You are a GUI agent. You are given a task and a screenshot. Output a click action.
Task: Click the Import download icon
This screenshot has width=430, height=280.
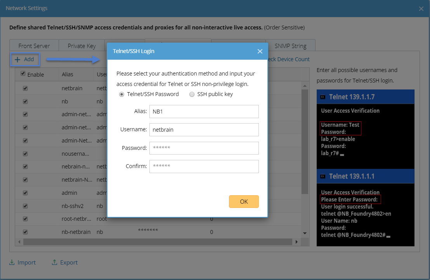coord(12,263)
